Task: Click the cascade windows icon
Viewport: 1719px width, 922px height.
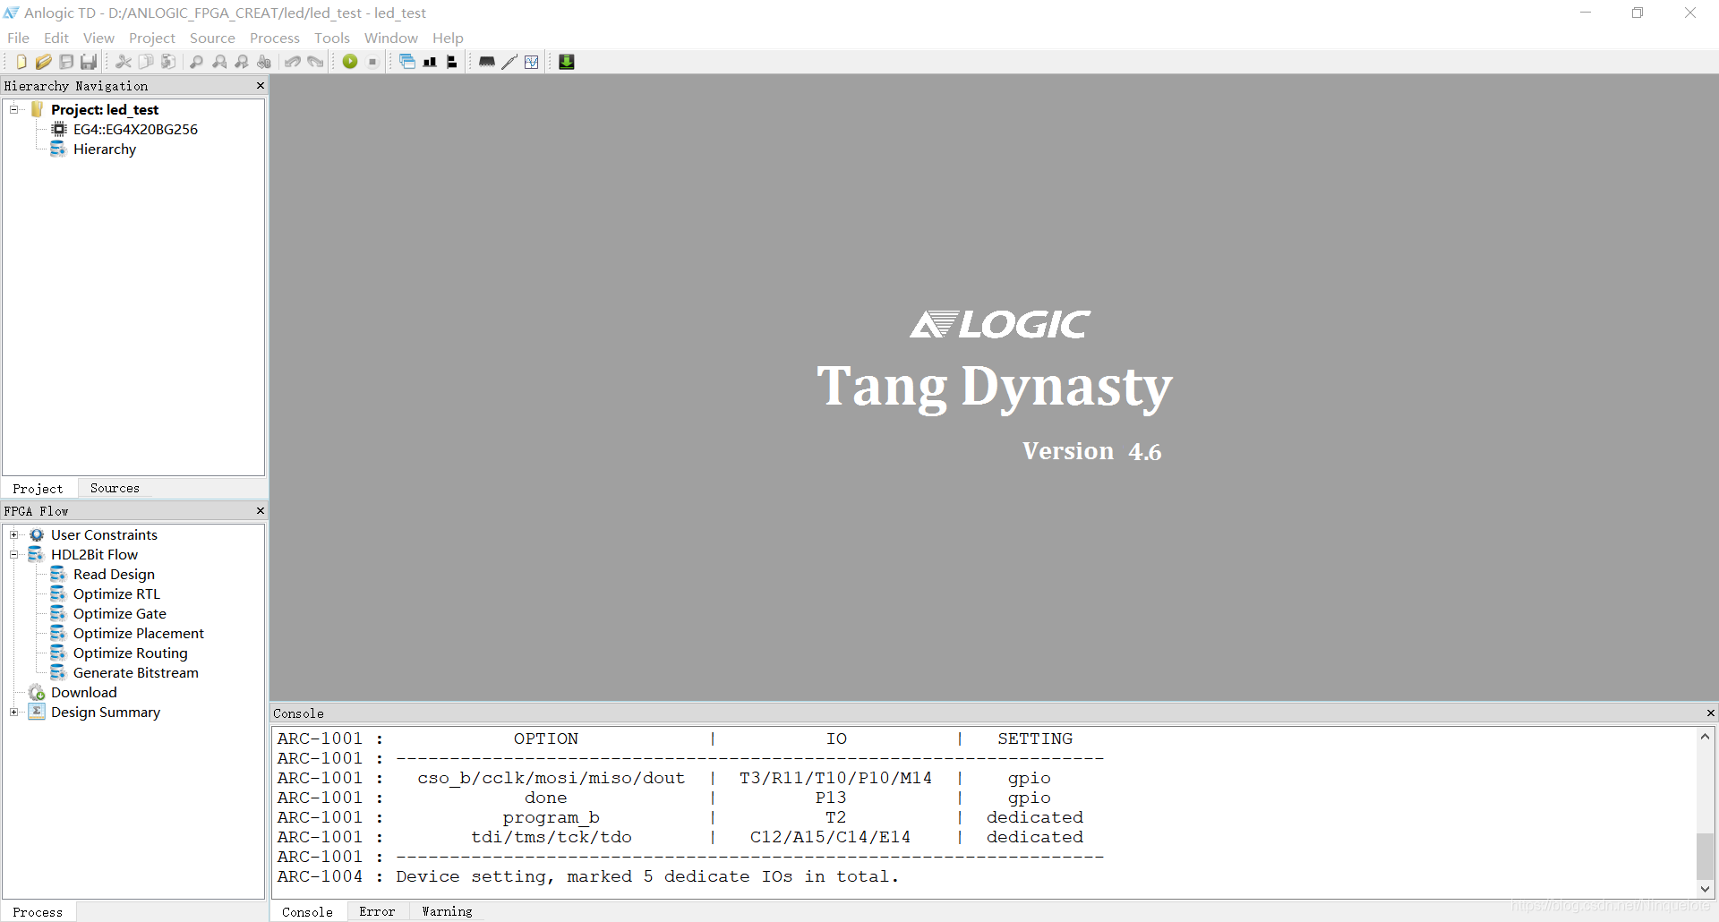Action: coord(407,62)
